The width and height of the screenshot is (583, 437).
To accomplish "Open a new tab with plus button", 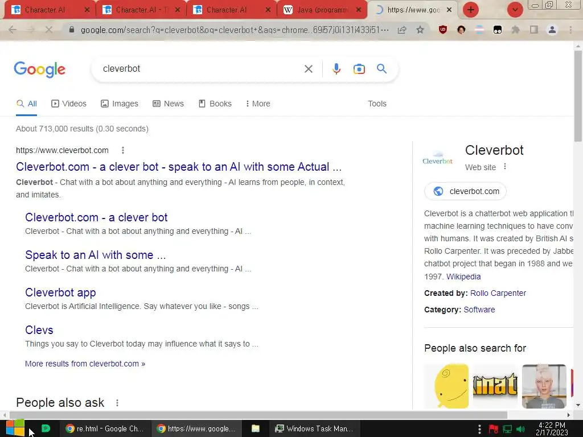I will point(471,10).
